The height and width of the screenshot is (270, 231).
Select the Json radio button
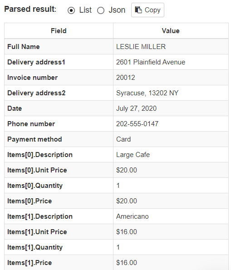tap(101, 10)
